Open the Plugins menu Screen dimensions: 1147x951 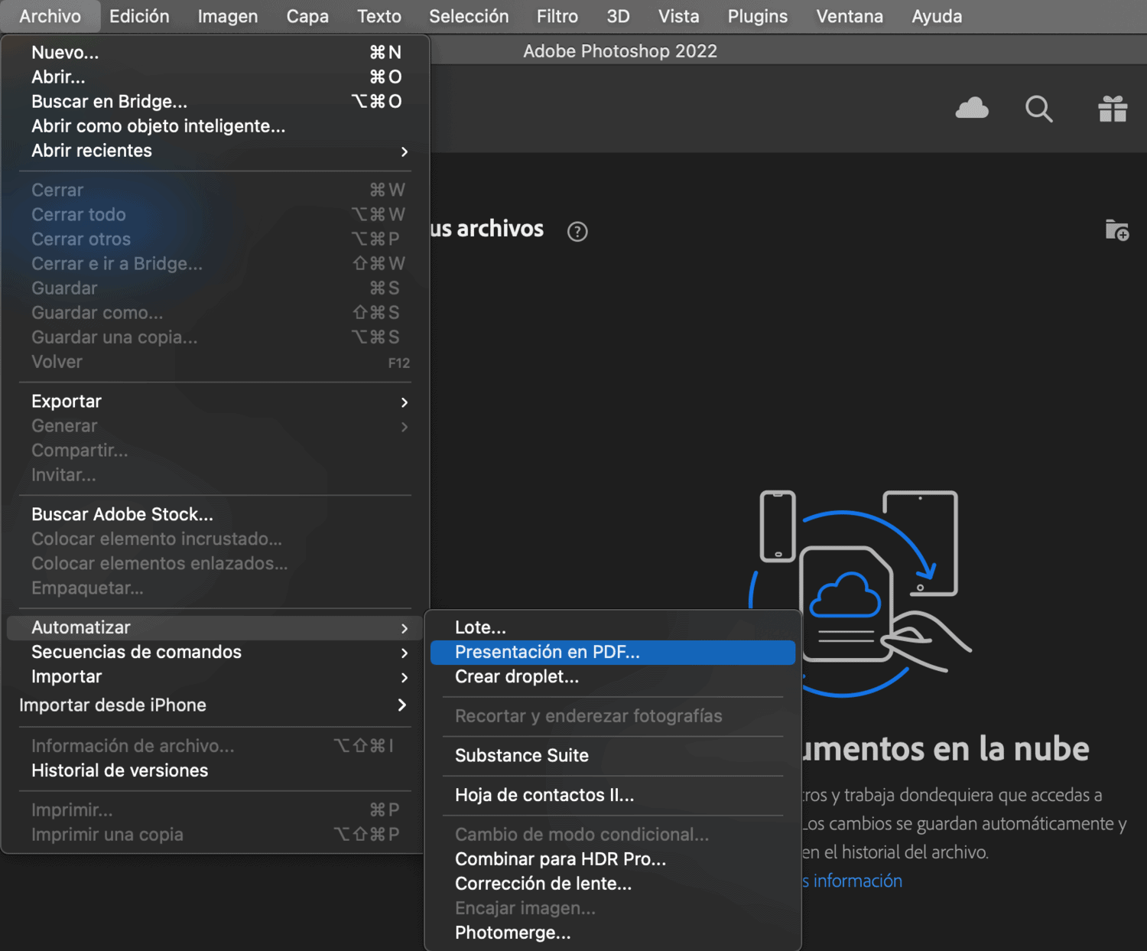758,16
